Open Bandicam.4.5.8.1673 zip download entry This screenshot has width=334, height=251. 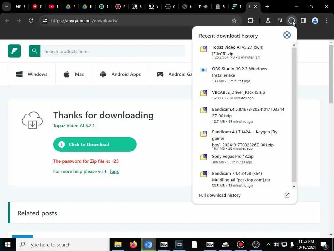click(x=242, y=115)
